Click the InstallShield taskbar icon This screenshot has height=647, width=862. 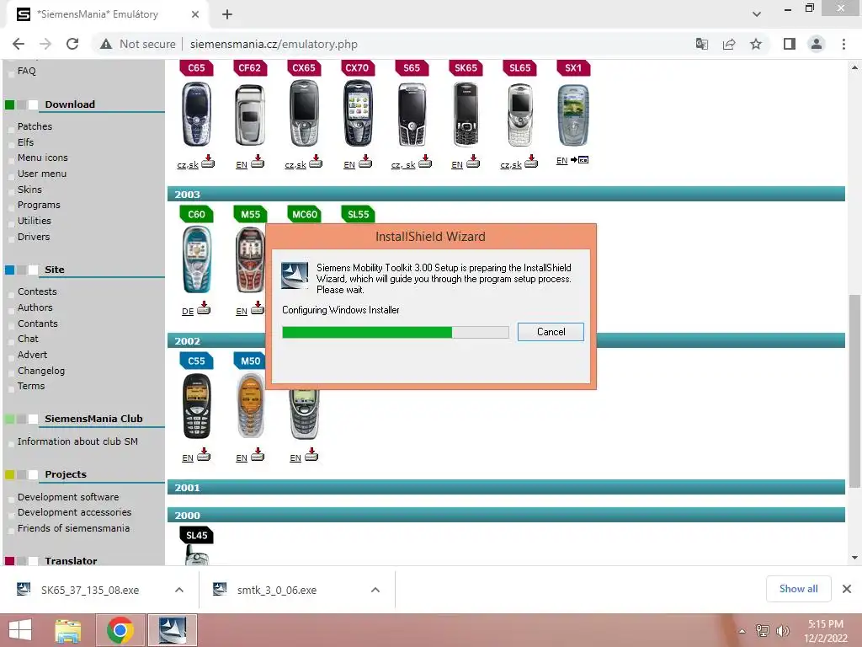click(x=172, y=630)
